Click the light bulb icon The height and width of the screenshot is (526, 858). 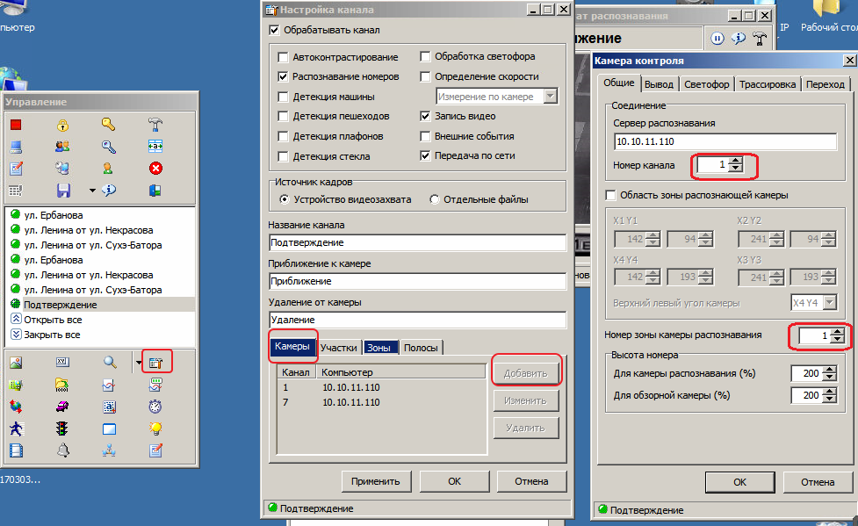(155, 429)
